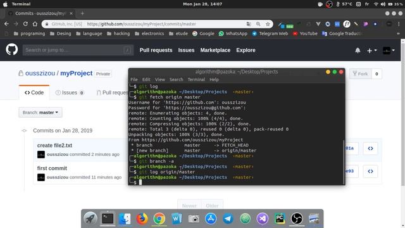The width and height of the screenshot is (405, 228).
Task: Open the programing bookmarks folder
Action: (29, 34)
